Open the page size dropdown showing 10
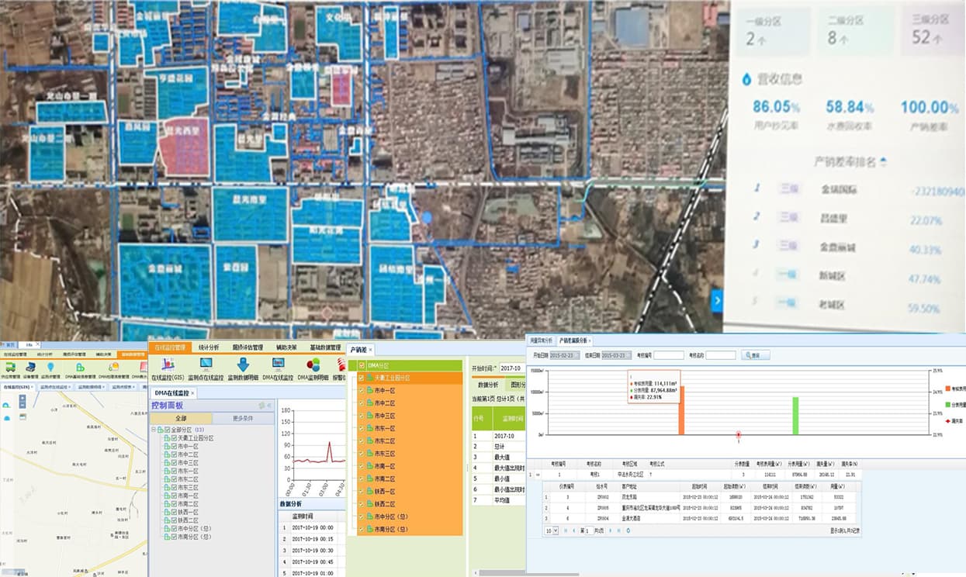The image size is (966, 577). (x=552, y=530)
